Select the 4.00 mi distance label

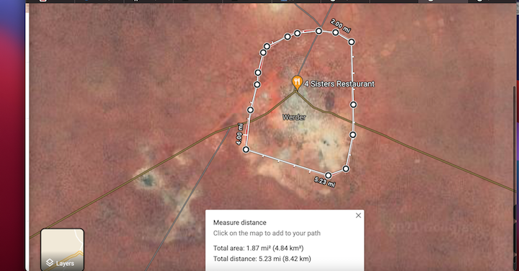pos(239,133)
